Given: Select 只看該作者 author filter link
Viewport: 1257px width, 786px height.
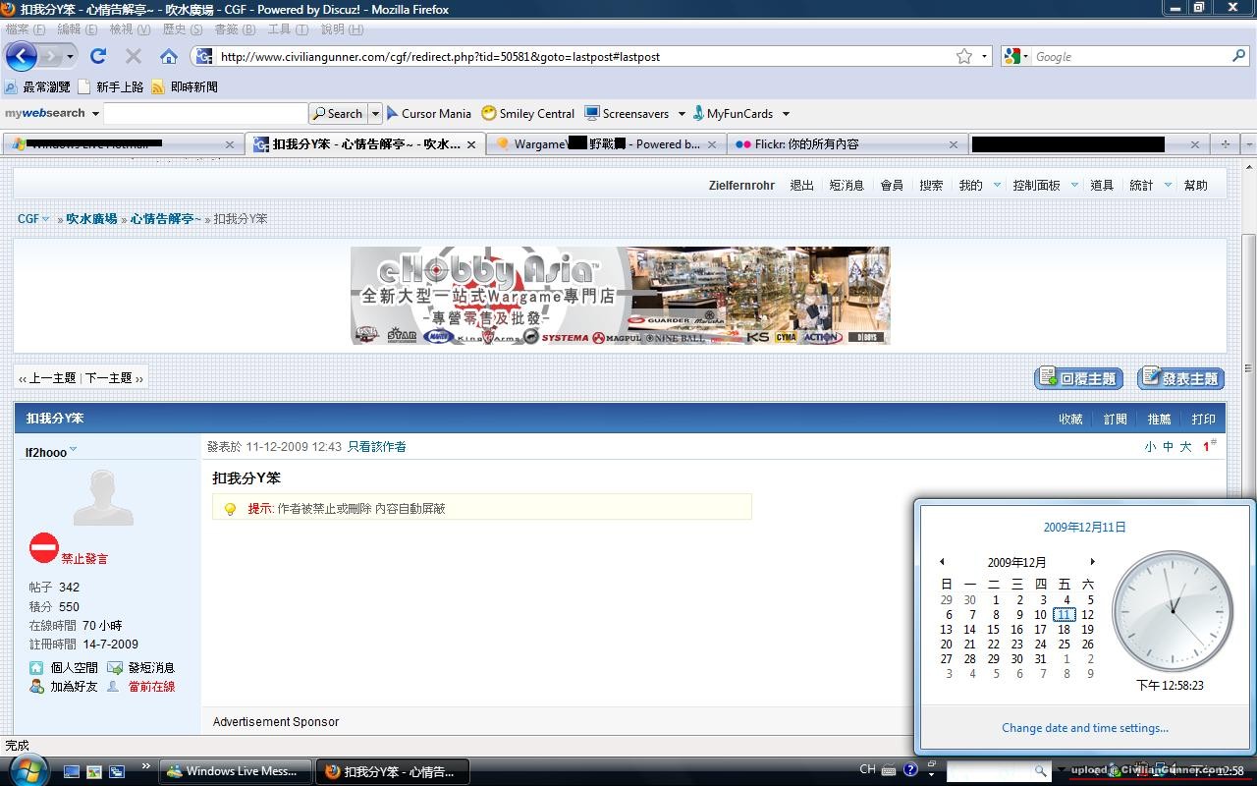Looking at the screenshot, I should pyautogui.click(x=376, y=446).
